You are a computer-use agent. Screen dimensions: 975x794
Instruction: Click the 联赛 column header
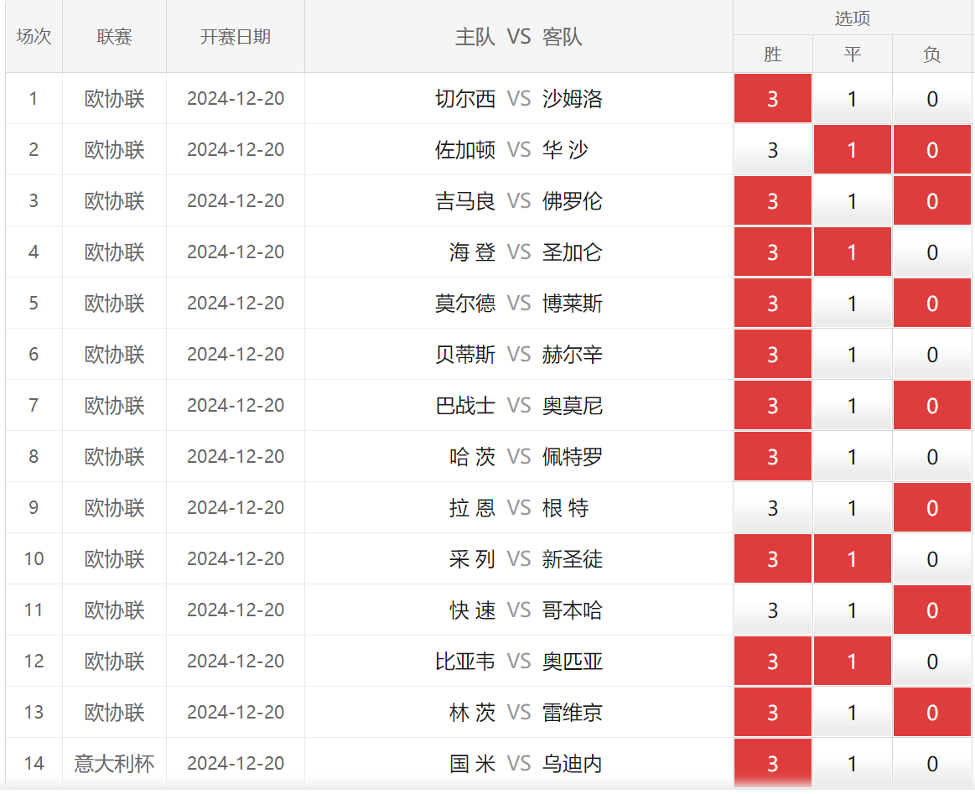point(114,36)
